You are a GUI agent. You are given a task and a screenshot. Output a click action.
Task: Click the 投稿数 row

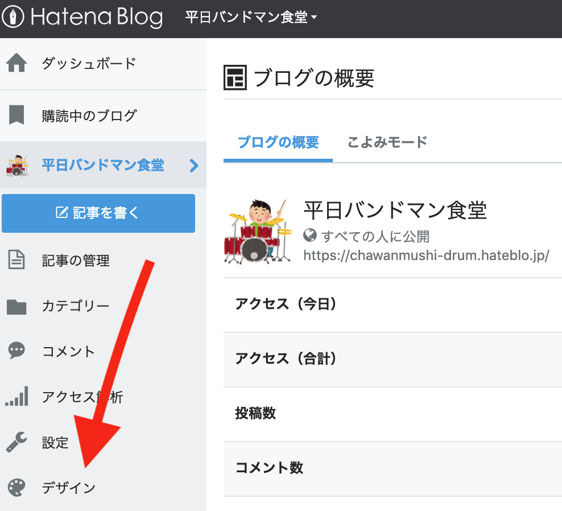pos(393,414)
